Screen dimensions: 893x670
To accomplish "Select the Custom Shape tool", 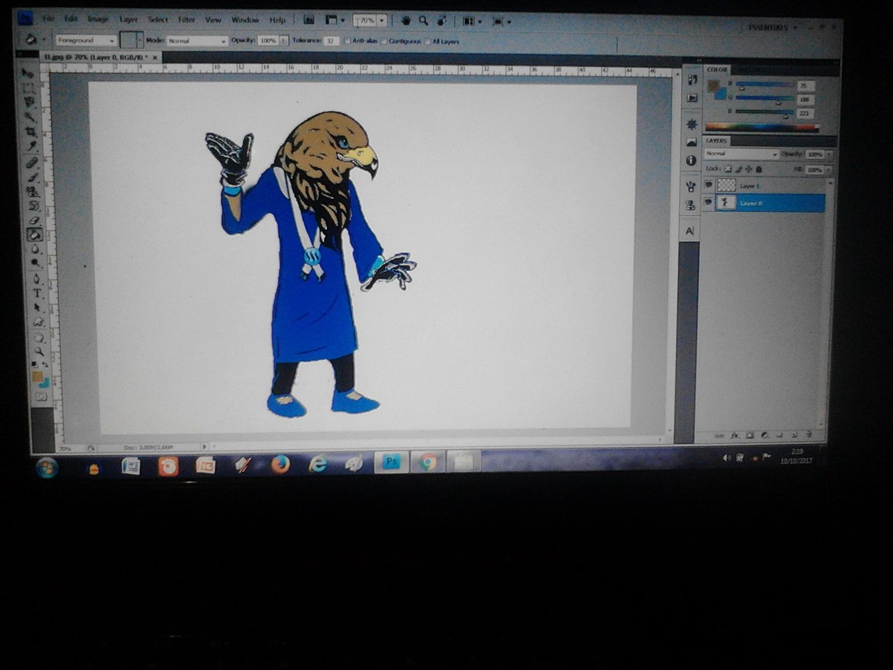I will [x=38, y=322].
